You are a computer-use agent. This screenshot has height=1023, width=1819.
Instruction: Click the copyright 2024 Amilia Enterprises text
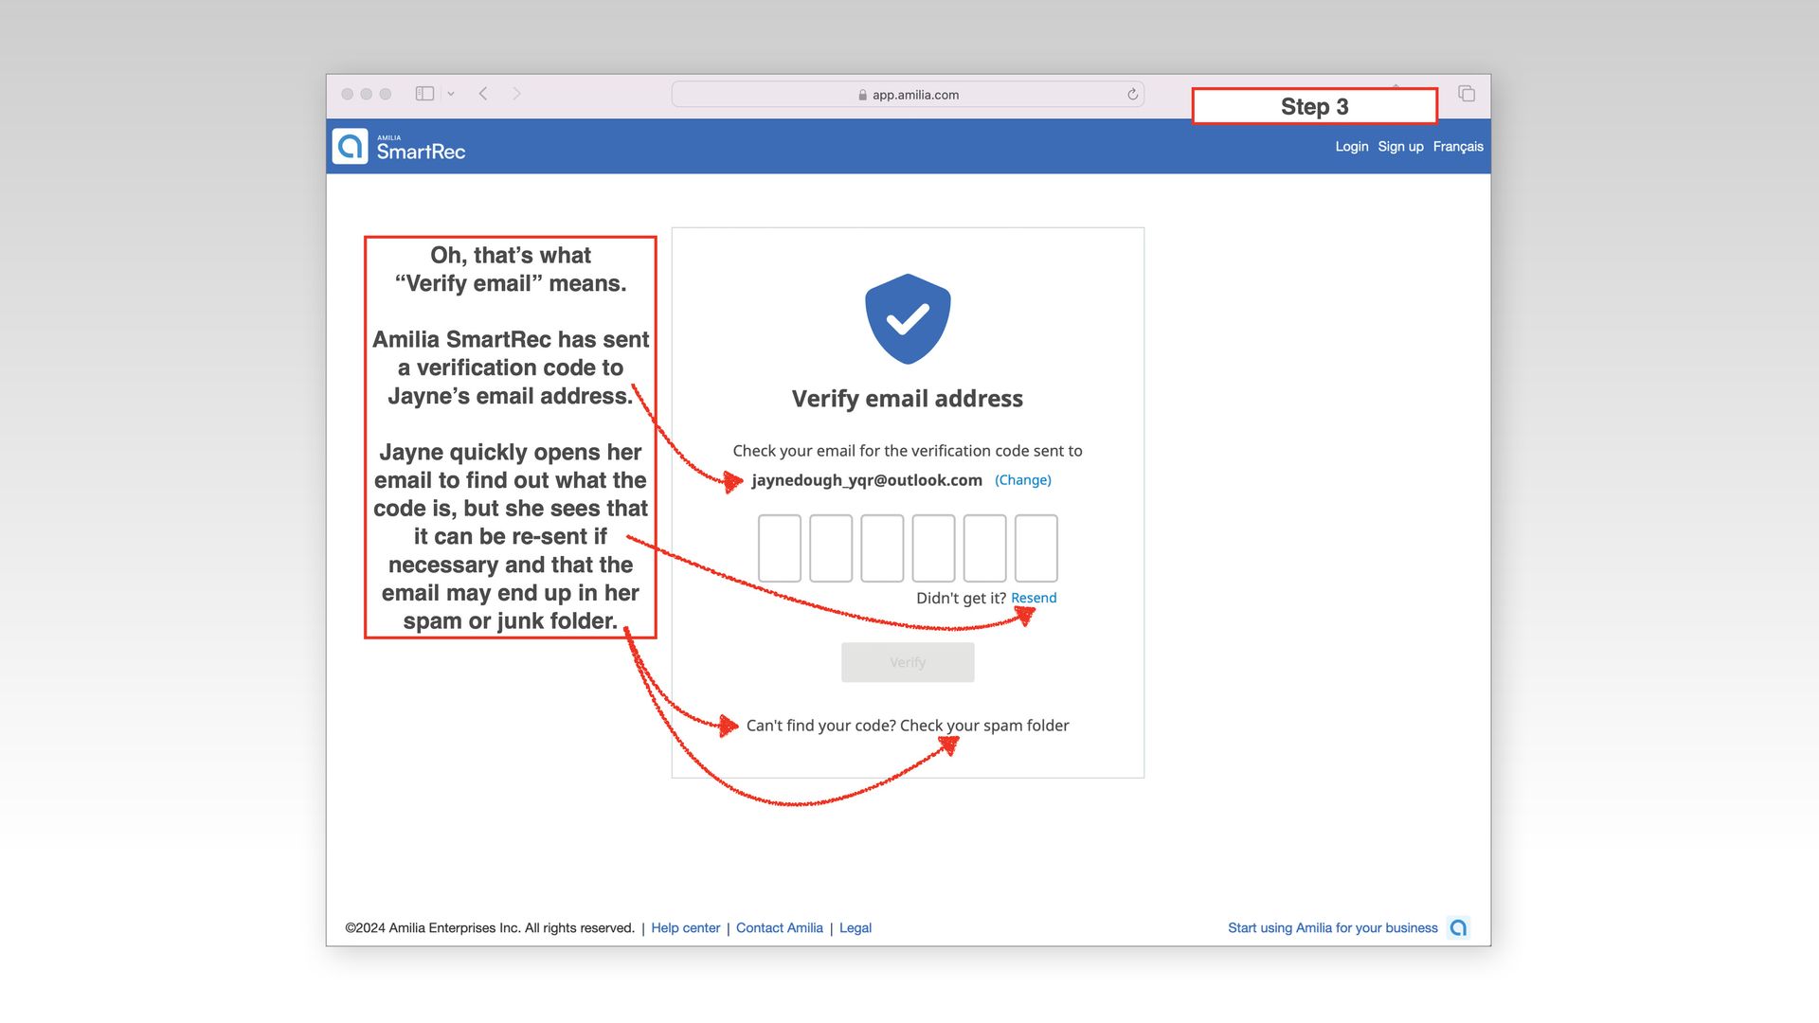tap(490, 928)
